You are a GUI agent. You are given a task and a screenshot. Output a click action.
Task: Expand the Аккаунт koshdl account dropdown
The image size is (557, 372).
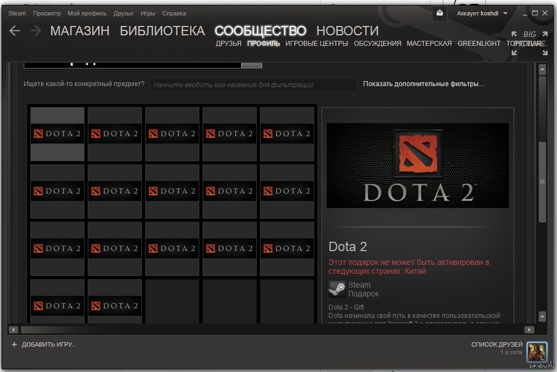(482, 13)
